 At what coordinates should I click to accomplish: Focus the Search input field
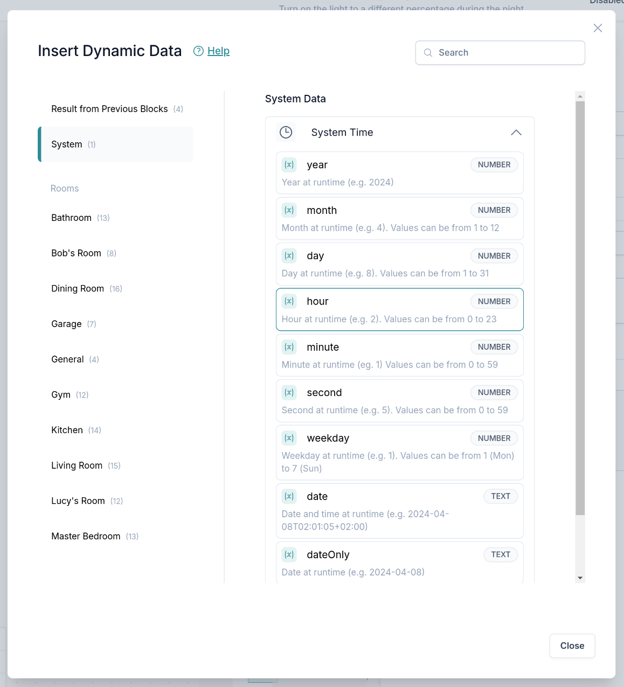pos(507,53)
